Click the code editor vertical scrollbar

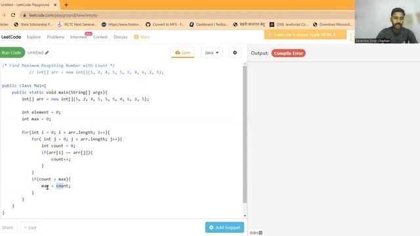tap(245, 134)
